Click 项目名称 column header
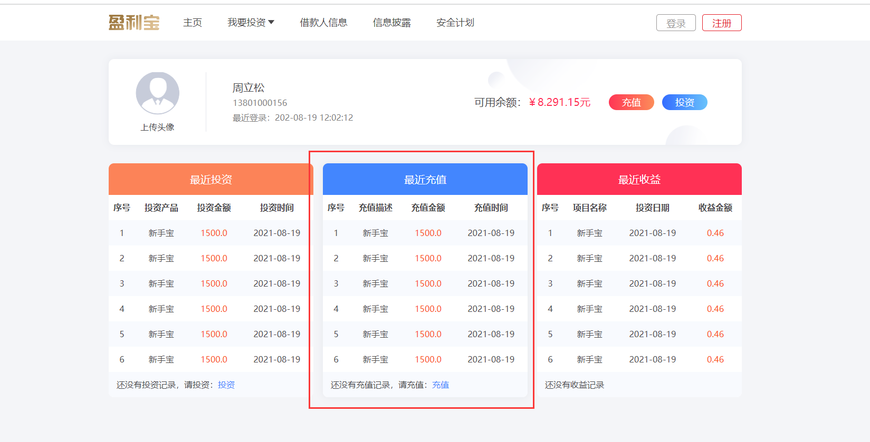This screenshot has width=870, height=442. point(590,208)
